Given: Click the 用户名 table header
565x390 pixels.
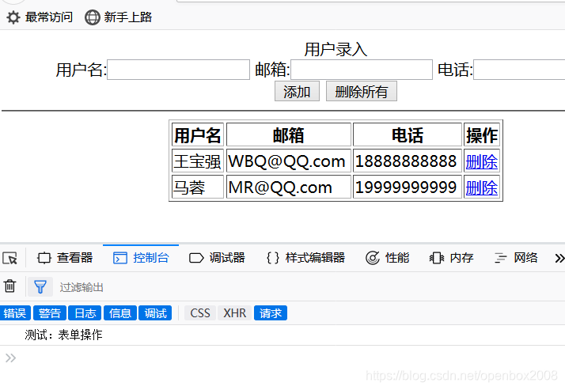Looking at the screenshot, I should point(198,135).
